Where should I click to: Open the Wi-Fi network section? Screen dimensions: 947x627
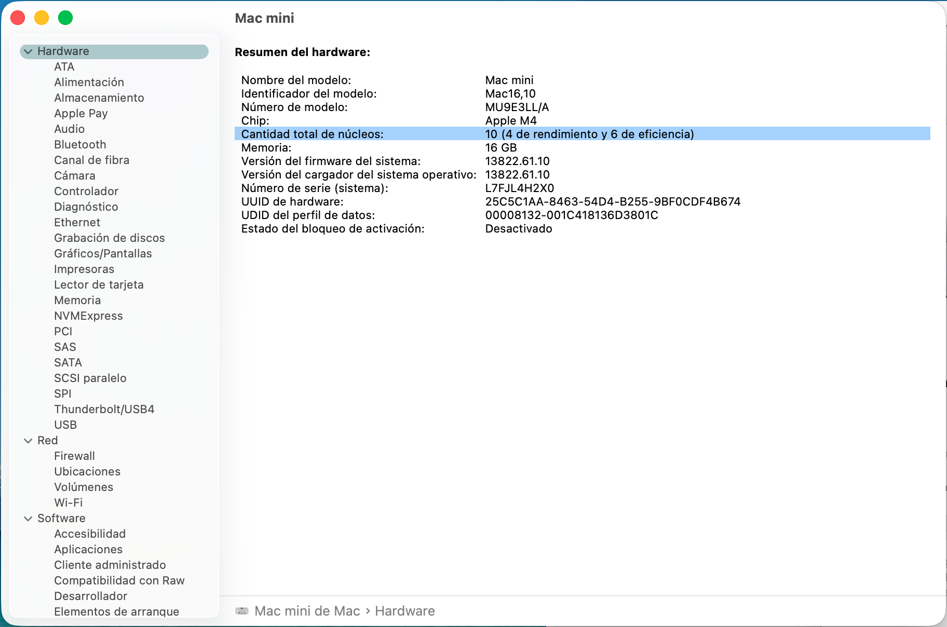(x=68, y=502)
